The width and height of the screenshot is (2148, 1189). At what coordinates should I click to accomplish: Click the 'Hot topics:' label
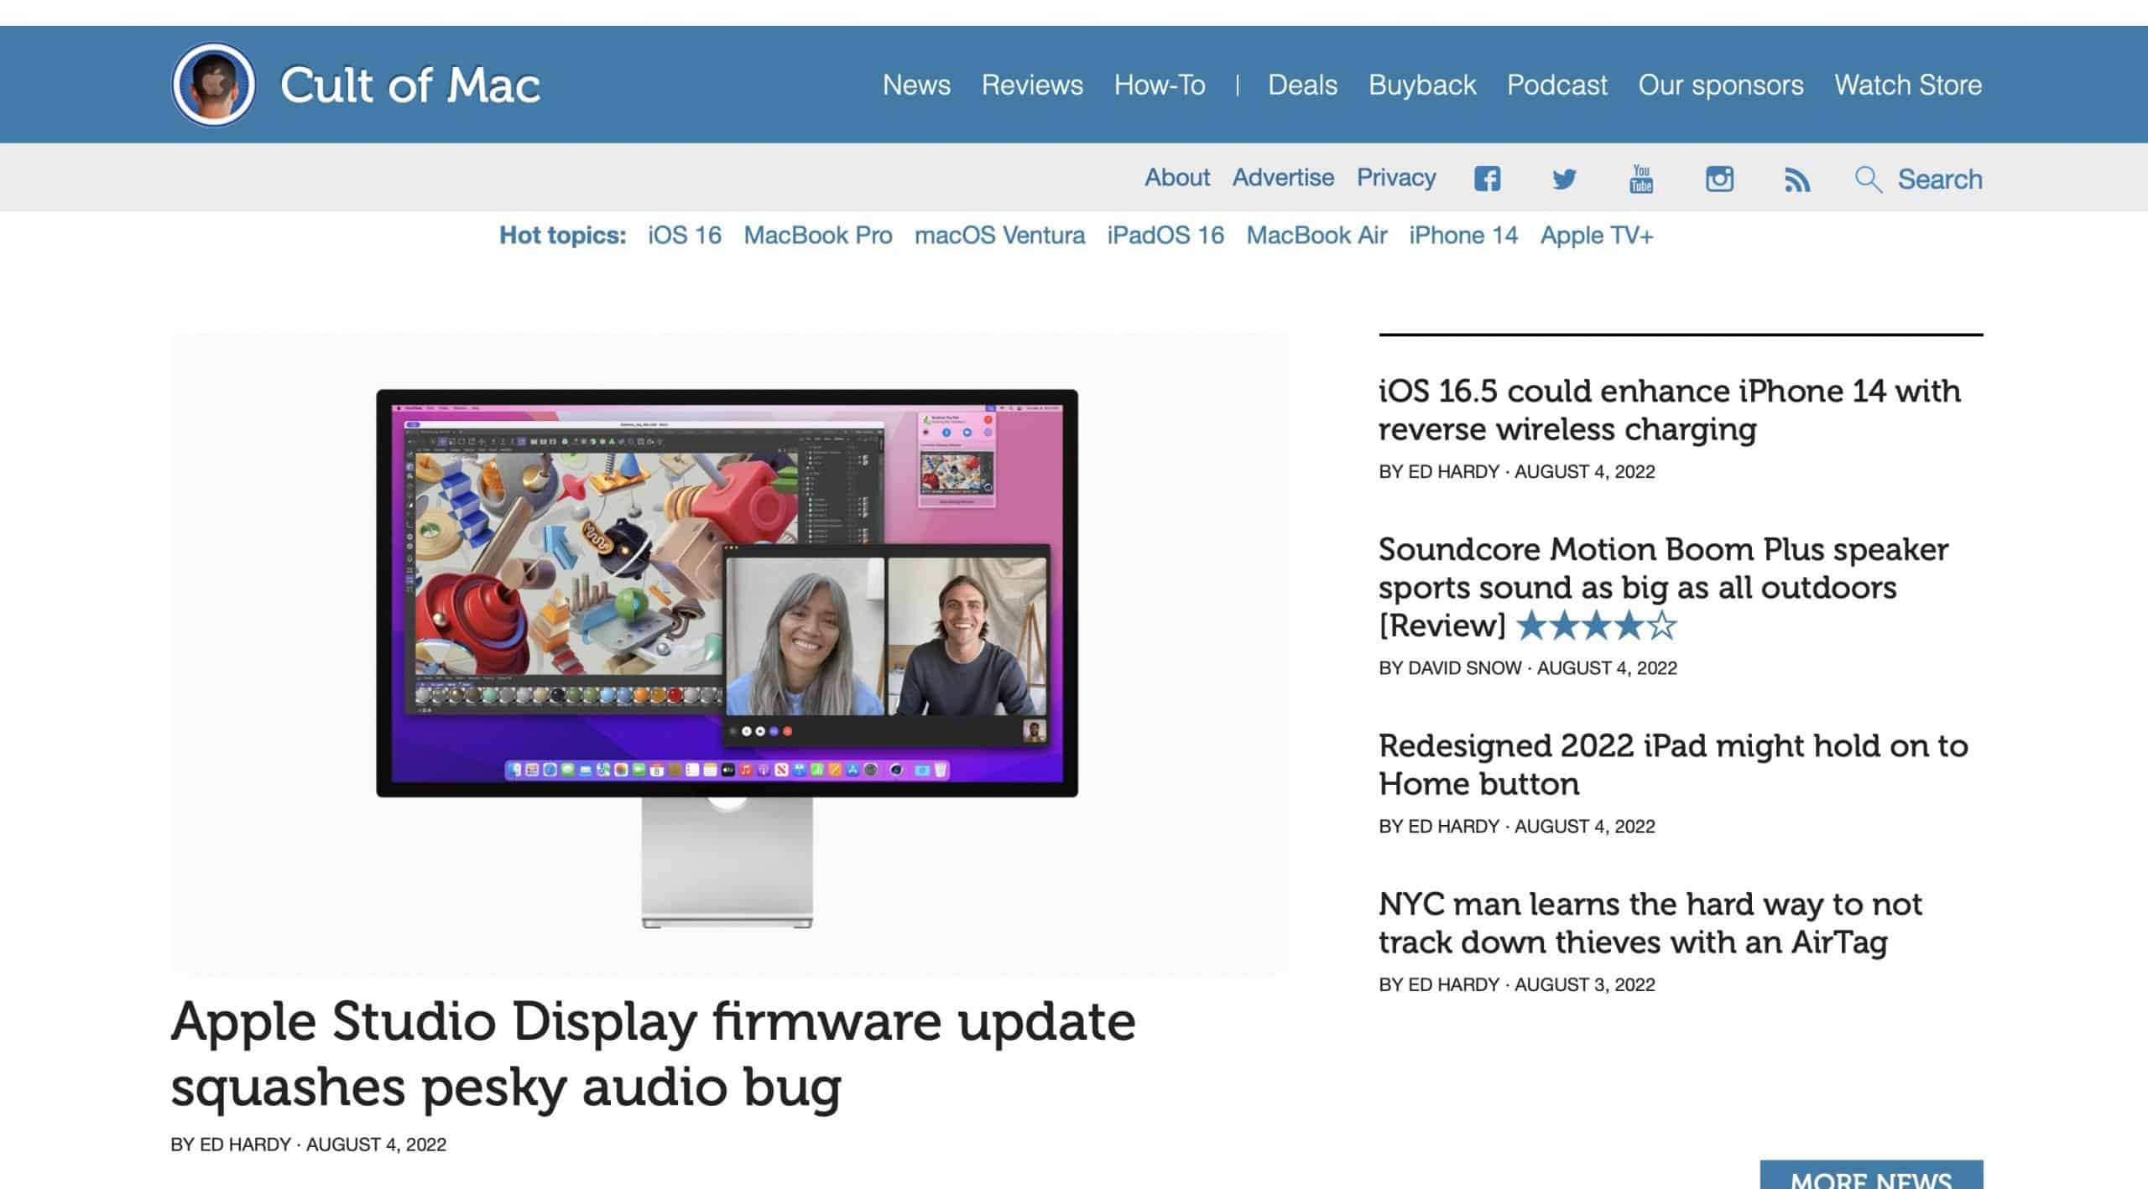[x=562, y=236]
